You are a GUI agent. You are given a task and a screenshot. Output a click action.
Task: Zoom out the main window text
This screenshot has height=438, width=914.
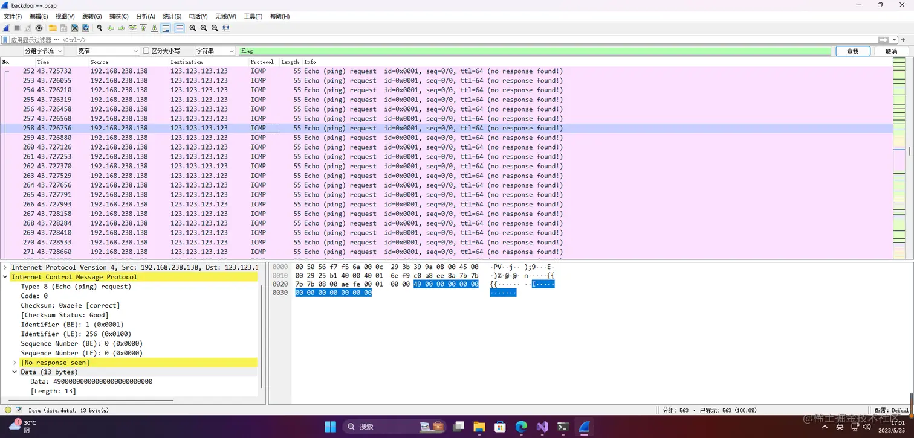[204, 28]
